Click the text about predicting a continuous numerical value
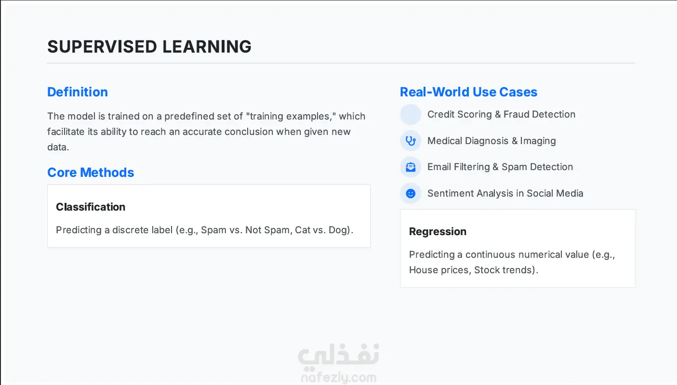The image size is (677, 385). tap(512, 262)
